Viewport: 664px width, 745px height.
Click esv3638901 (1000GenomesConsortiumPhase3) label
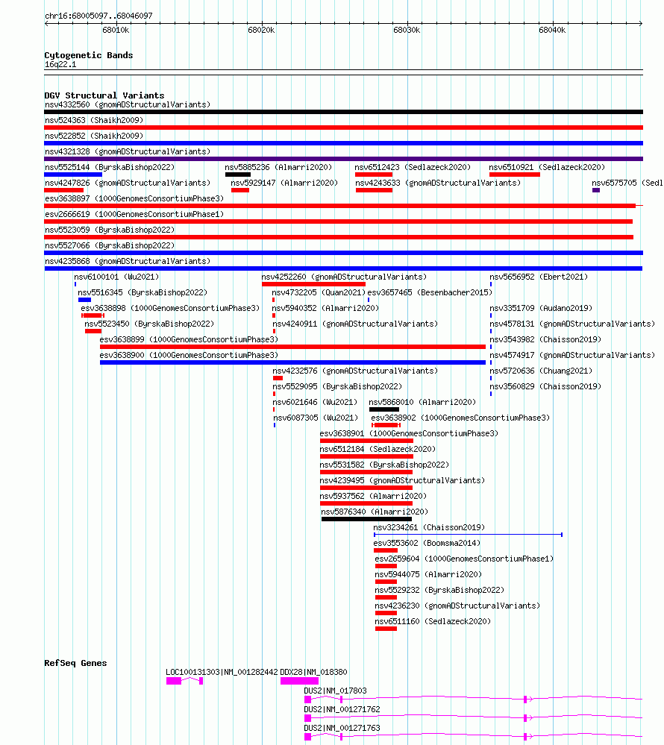[x=409, y=434]
